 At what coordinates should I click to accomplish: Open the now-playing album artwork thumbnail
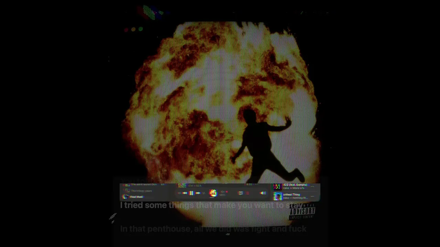[x=213, y=193]
